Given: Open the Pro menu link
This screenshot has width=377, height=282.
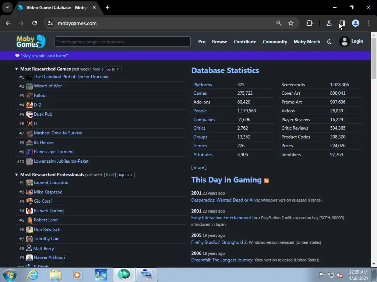Looking at the screenshot, I should (x=202, y=42).
